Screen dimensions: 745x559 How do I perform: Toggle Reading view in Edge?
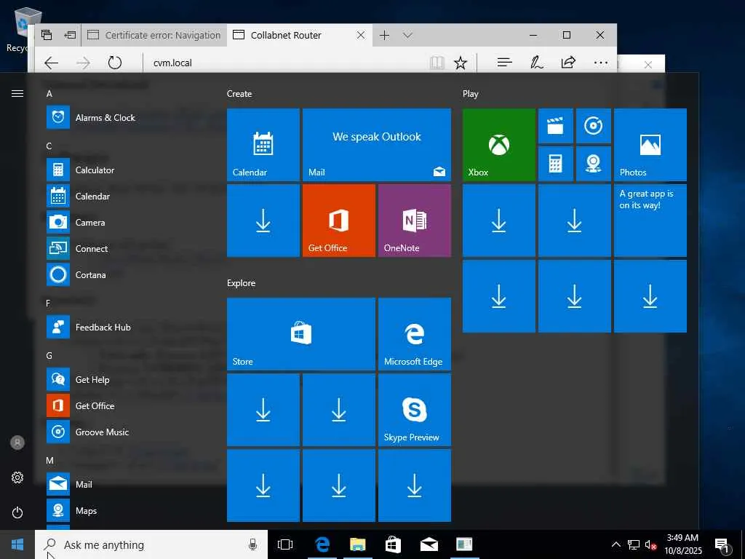pyautogui.click(x=437, y=63)
